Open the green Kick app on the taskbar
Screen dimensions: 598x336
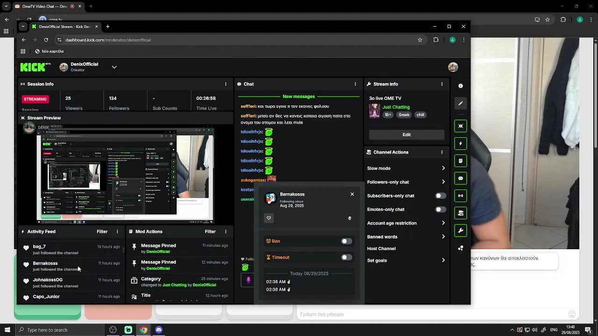(128, 330)
